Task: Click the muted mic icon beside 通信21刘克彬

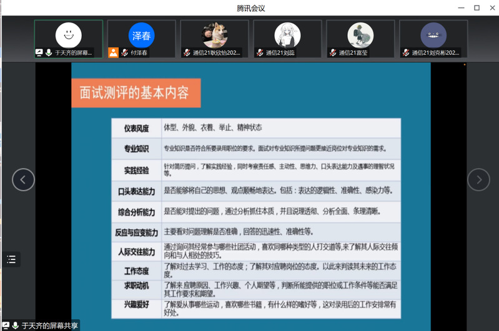Action: (x=406, y=53)
